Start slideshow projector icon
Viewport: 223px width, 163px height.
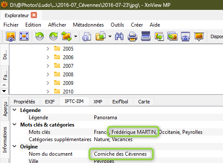pos(199,36)
